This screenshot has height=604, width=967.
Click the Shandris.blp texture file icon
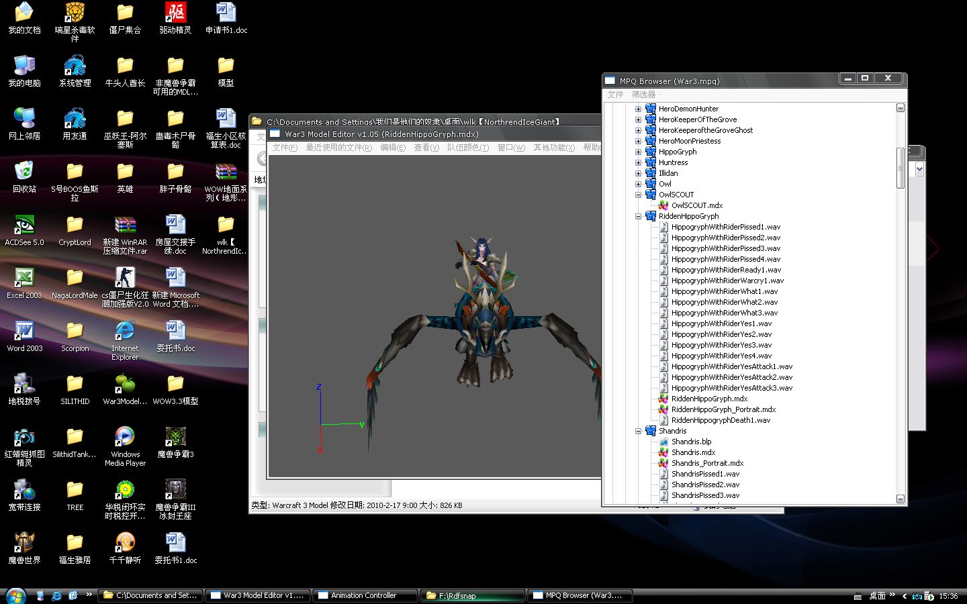point(663,442)
